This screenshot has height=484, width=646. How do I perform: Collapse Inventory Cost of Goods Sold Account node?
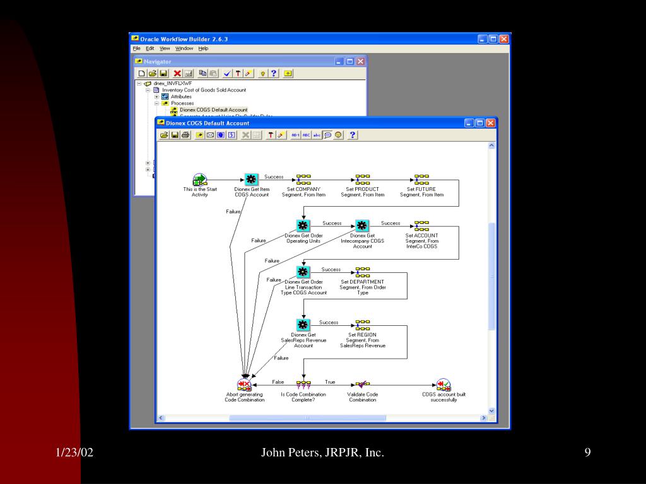[148, 89]
